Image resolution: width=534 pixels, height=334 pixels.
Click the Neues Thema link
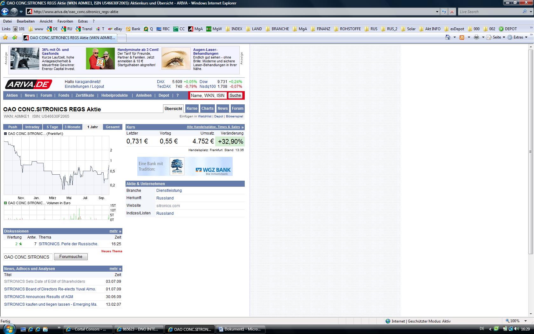coord(112,251)
